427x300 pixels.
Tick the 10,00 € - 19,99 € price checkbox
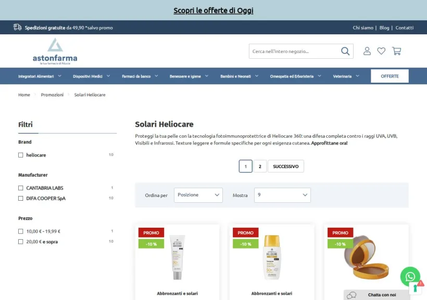click(21, 231)
